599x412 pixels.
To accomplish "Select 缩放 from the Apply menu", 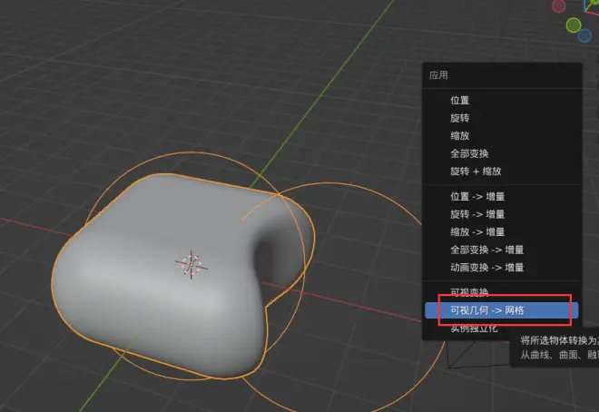I will [502, 135].
